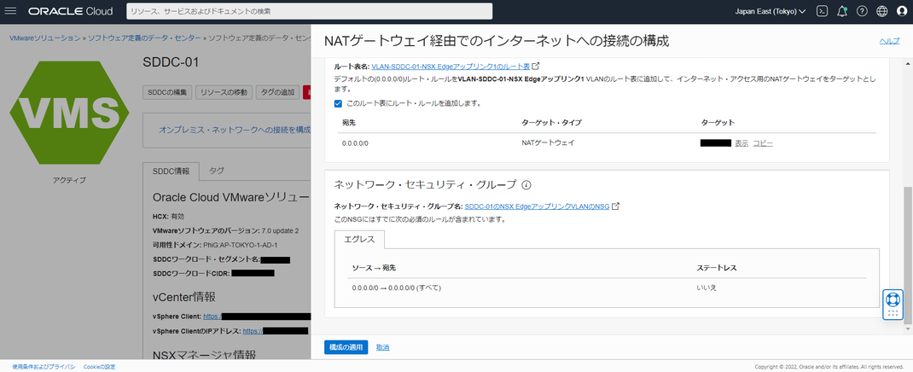Click the ターゲット・タイプ column header
Image resolution: width=913 pixels, height=372 pixels.
click(551, 123)
